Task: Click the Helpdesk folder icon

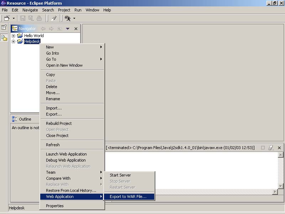Action: [x=20, y=41]
